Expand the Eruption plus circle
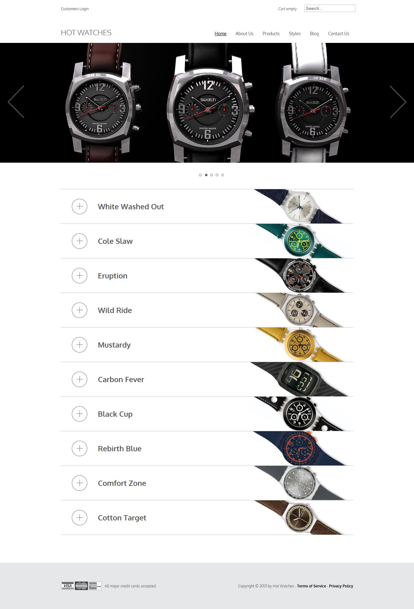Image resolution: width=414 pixels, height=609 pixels. (80, 276)
